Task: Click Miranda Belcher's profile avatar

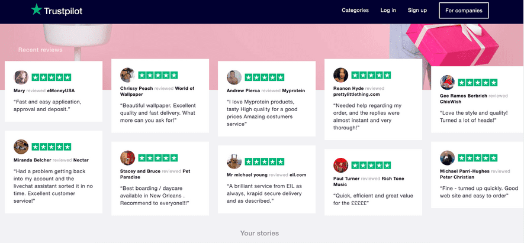Action: pos(21,147)
